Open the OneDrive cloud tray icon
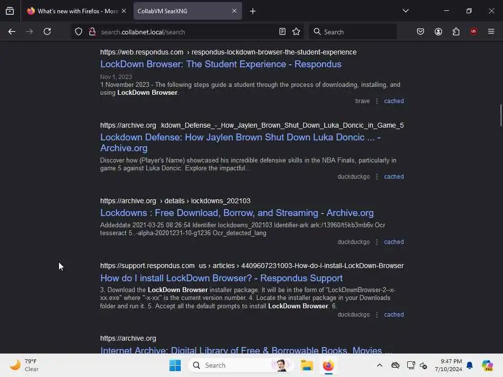Screen dimensions: 503x377 395,365
